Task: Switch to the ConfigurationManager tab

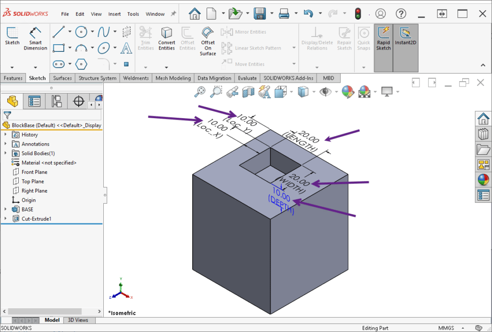Action: [x=57, y=101]
